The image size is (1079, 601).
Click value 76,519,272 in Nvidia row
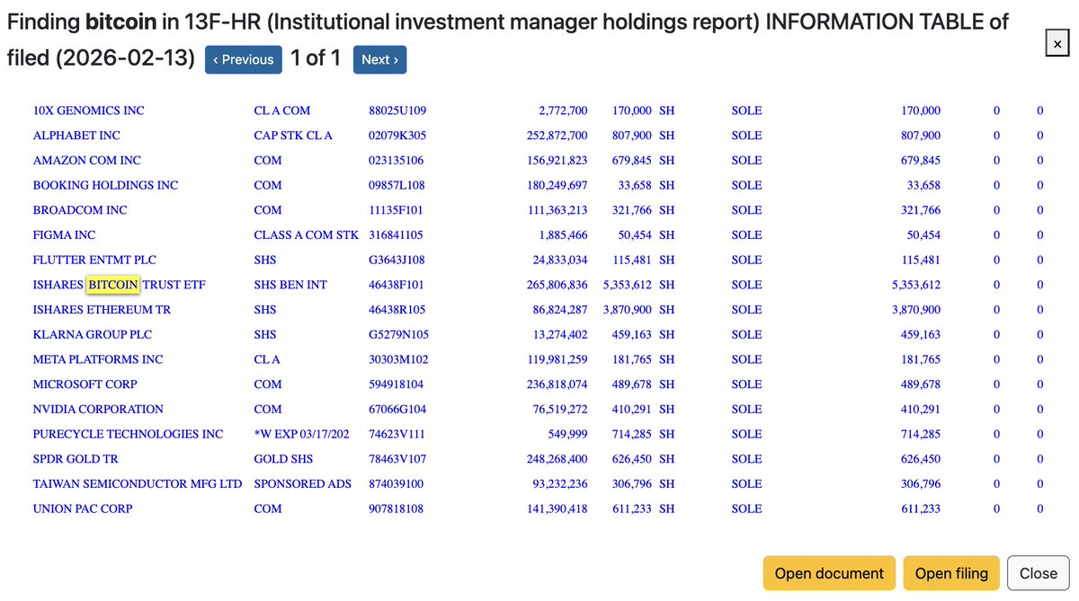point(560,409)
